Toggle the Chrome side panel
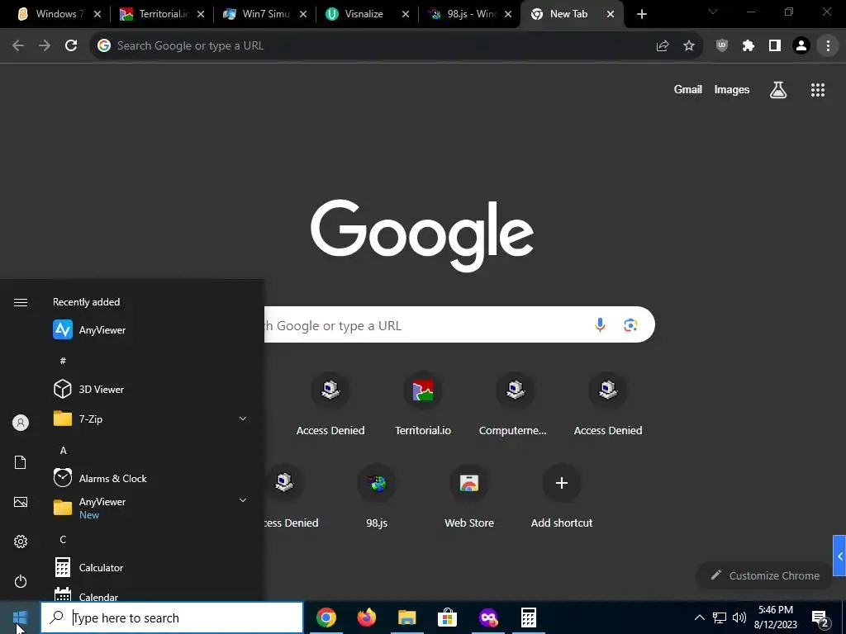This screenshot has width=846, height=634. coord(775,46)
